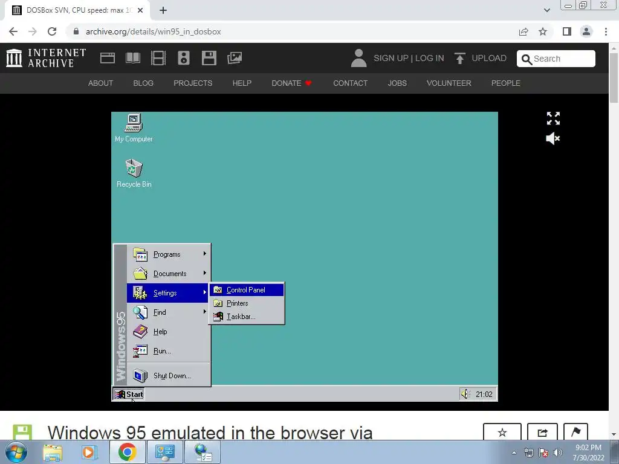Reload the page with refresh icon
This screenshot has height=464, width=619.
coord(52,31)
